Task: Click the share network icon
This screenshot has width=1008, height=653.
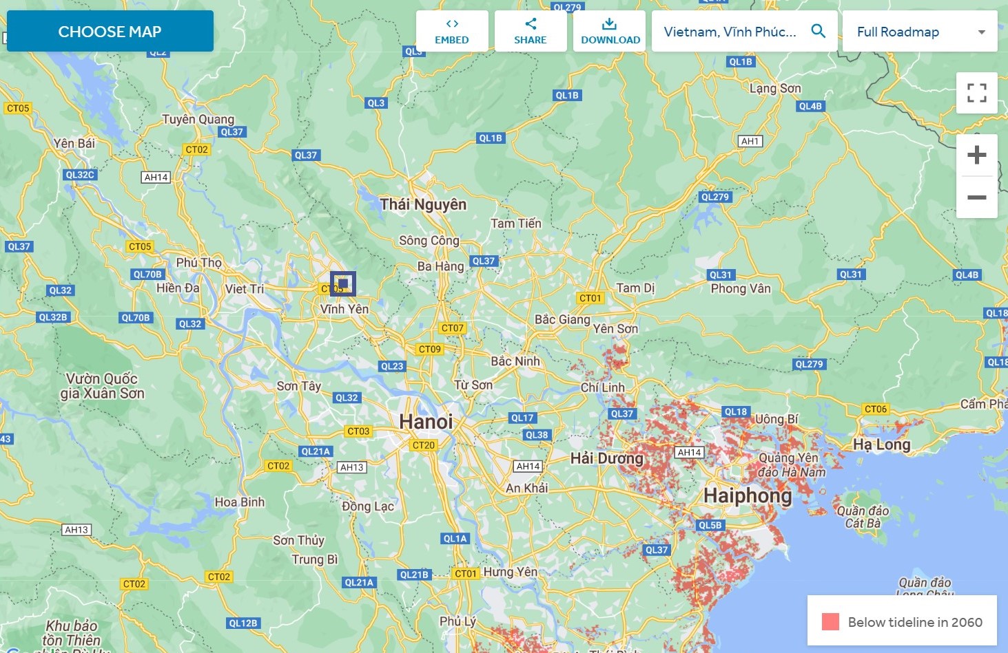Action: [x=531, y=23]
